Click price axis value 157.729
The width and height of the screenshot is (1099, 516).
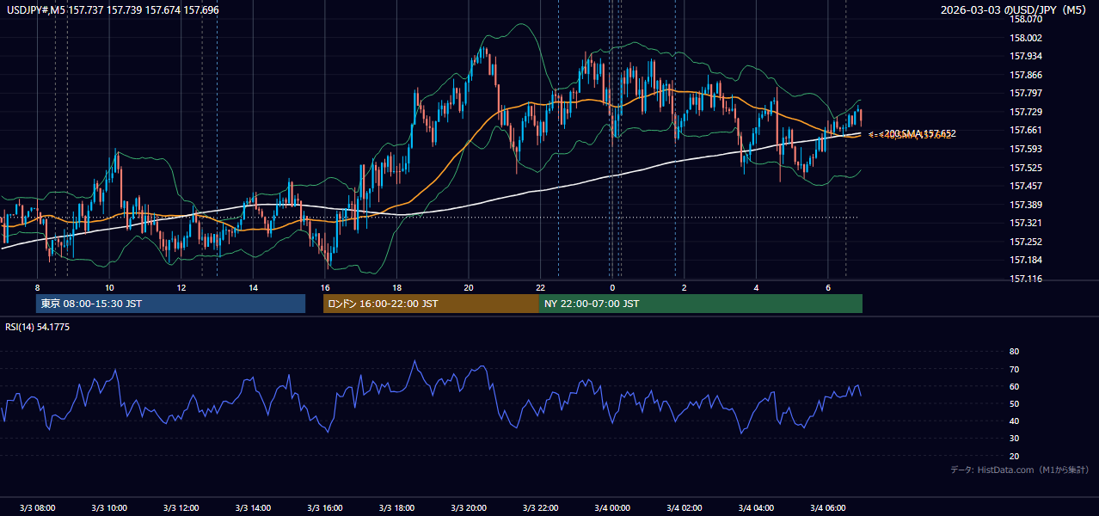tap(1026, 112)
